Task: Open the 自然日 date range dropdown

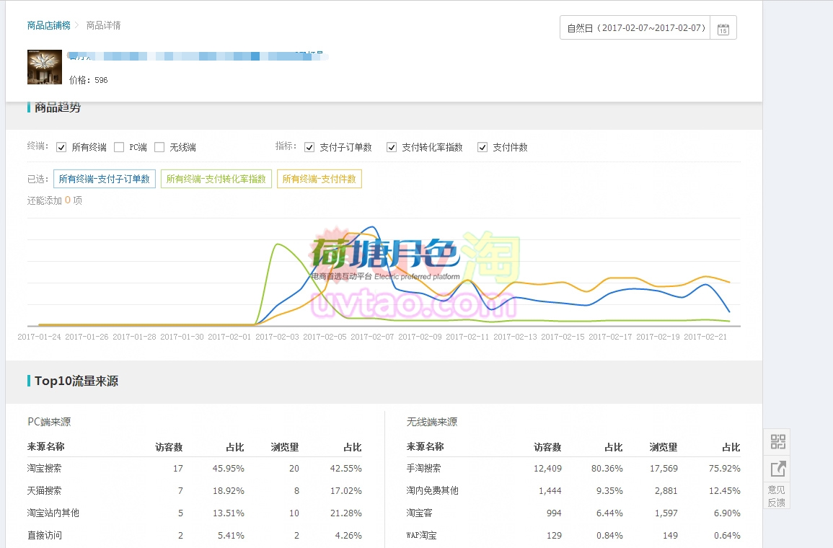Action: pos(635,28)
